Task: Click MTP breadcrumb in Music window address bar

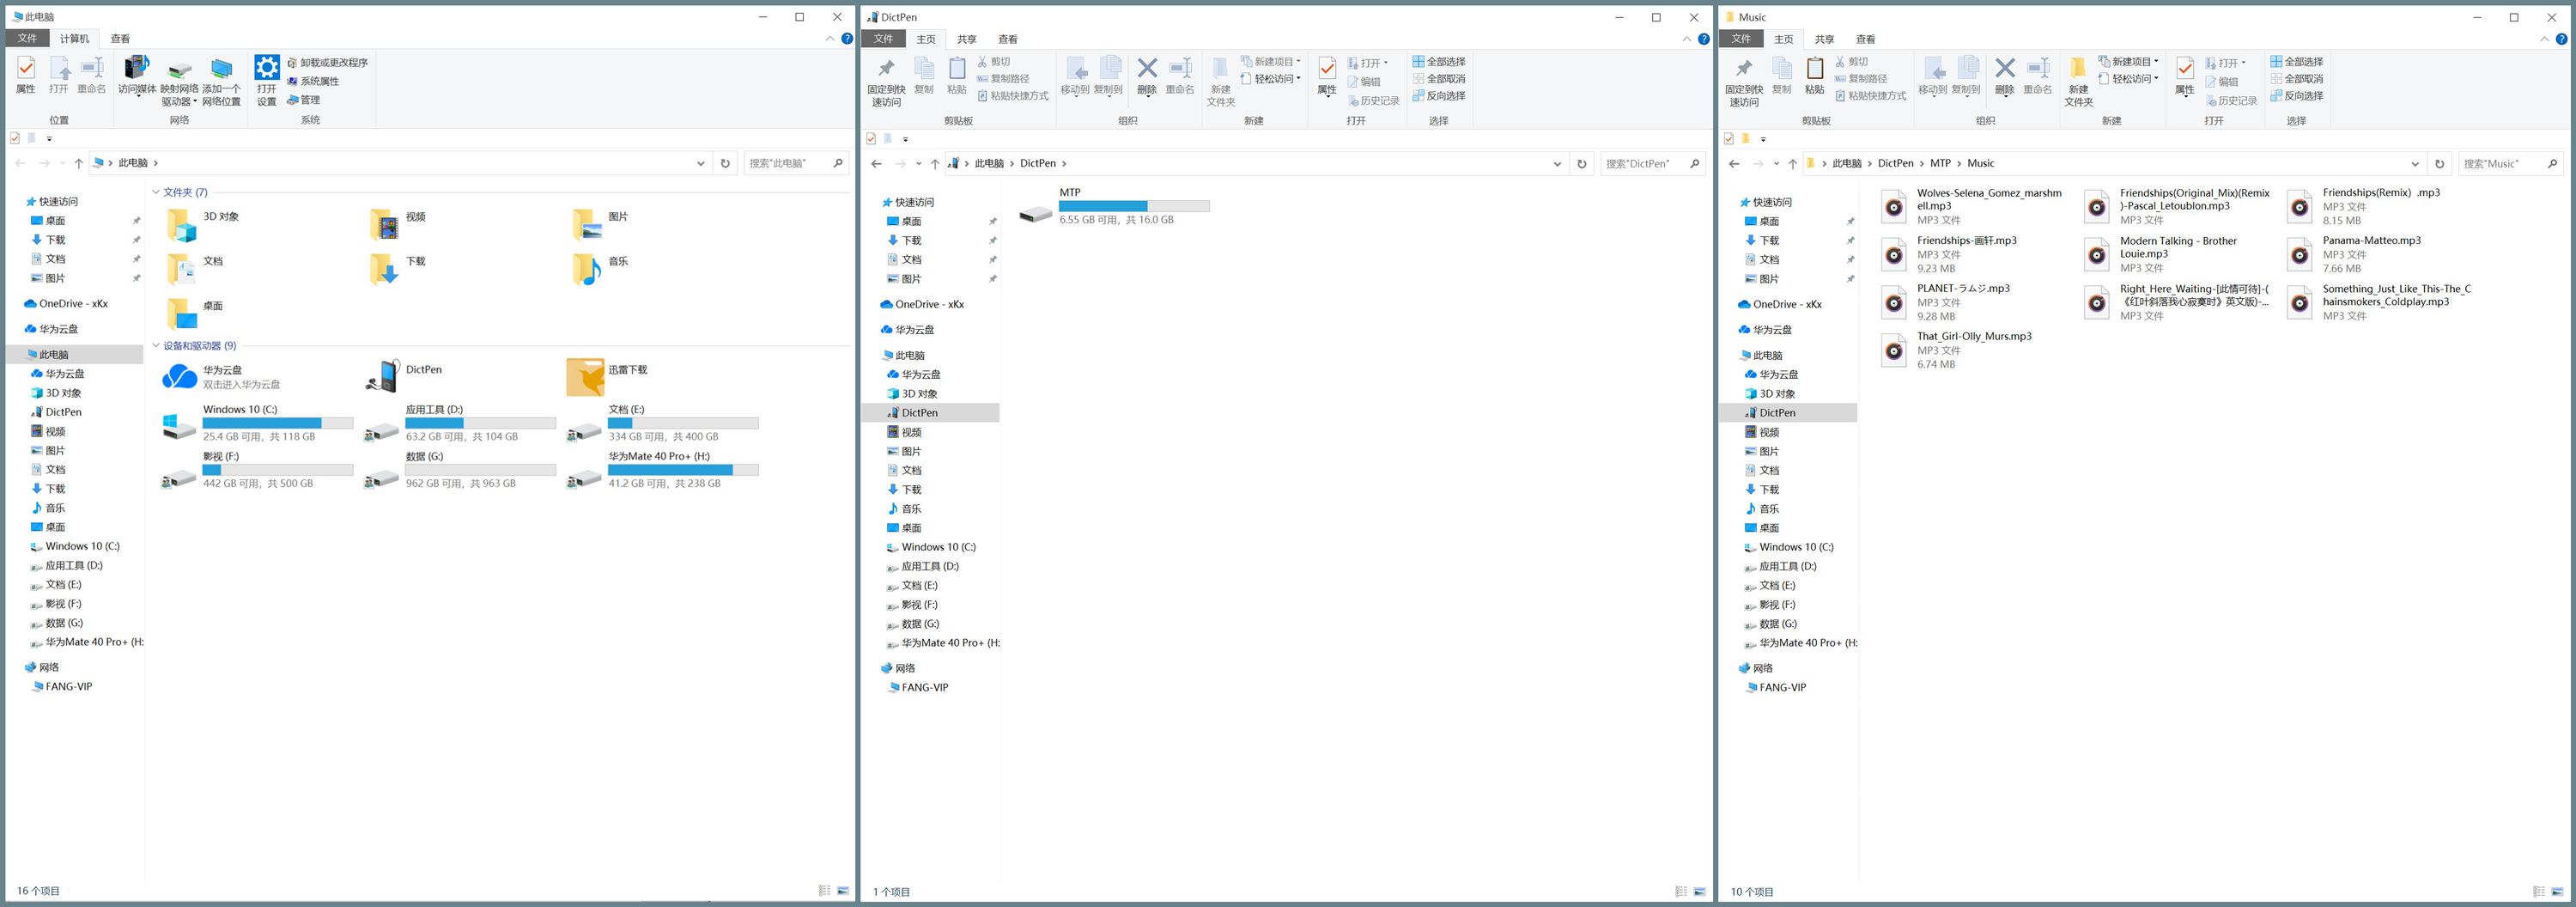Action: (1940, 164)
